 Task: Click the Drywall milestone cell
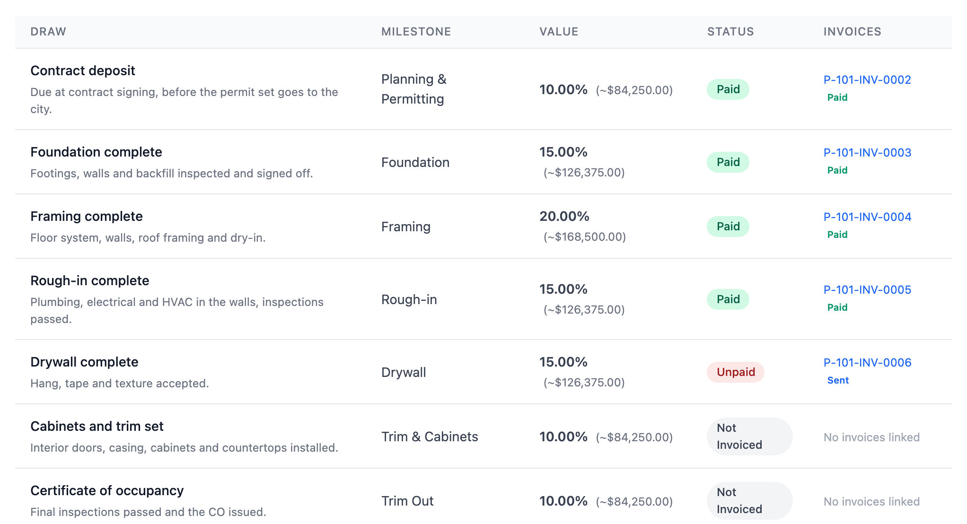click(404, 372)
